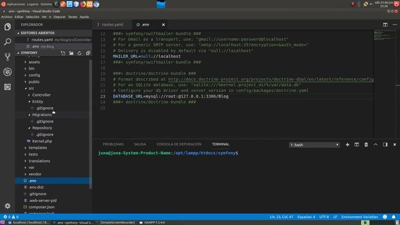The height and width of the screenshot is (225, 400).
Task: Open the Manage gear settings icon
Action: 7,206
